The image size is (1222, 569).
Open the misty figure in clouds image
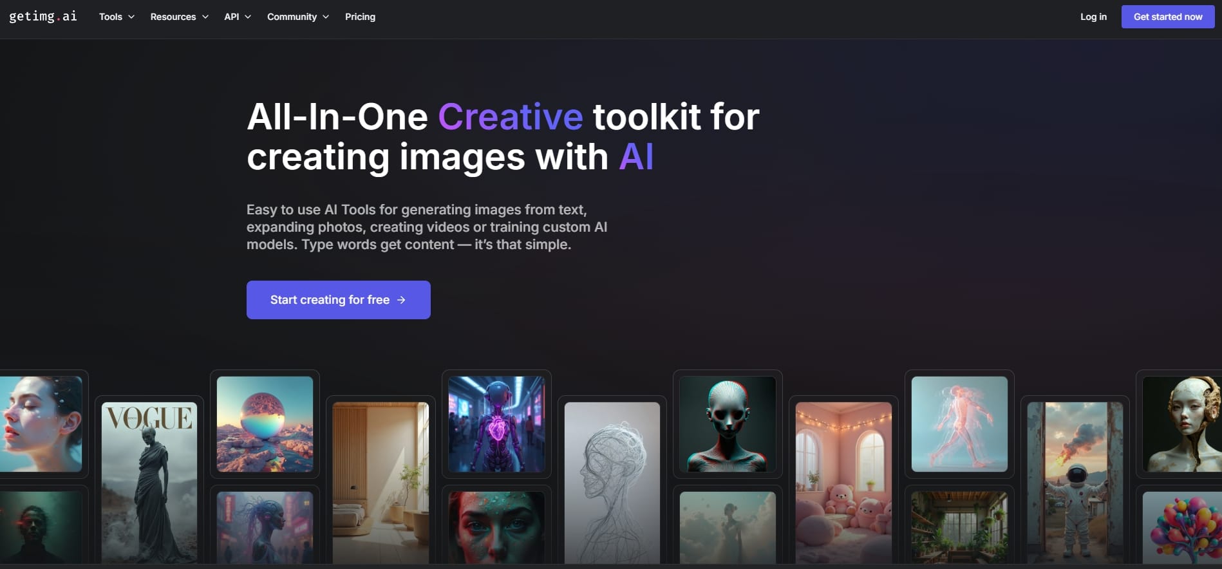[x=728, y=528]
